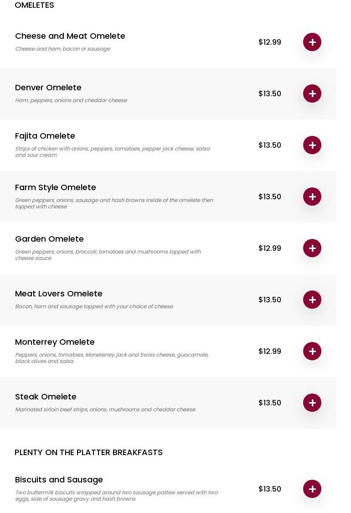Screen dimensions: 351x513
Task: Add Denver Omelete using plus button
Action: 312,93
